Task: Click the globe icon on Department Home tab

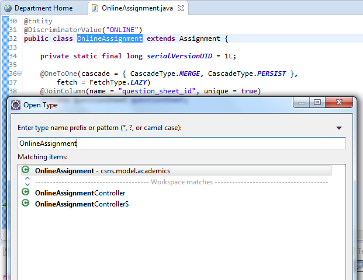Action: [8, 8]
